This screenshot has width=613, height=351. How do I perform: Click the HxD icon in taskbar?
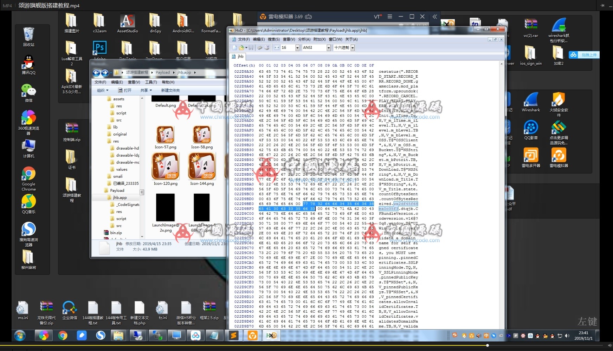pyautogui.click(x=271, y=336)
